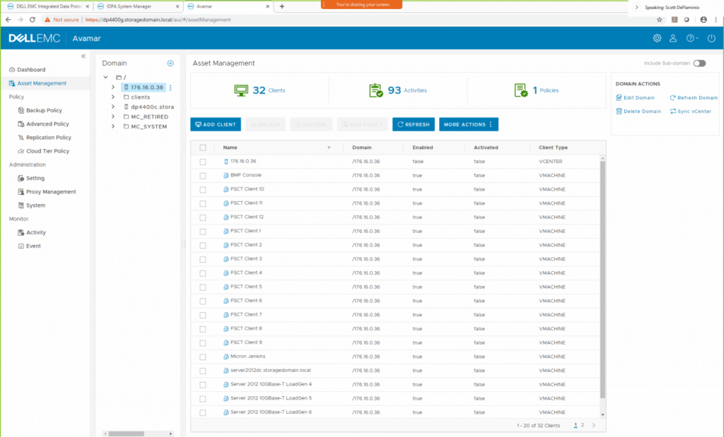Expand the clients folder node
This screenshot has height=437, width=724.
[x=113, y=97]
